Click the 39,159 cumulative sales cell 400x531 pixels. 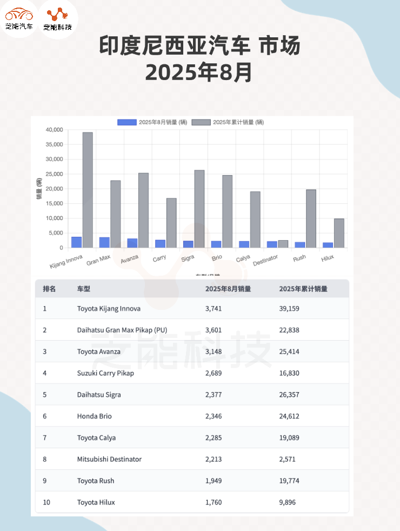click(289, 308)
